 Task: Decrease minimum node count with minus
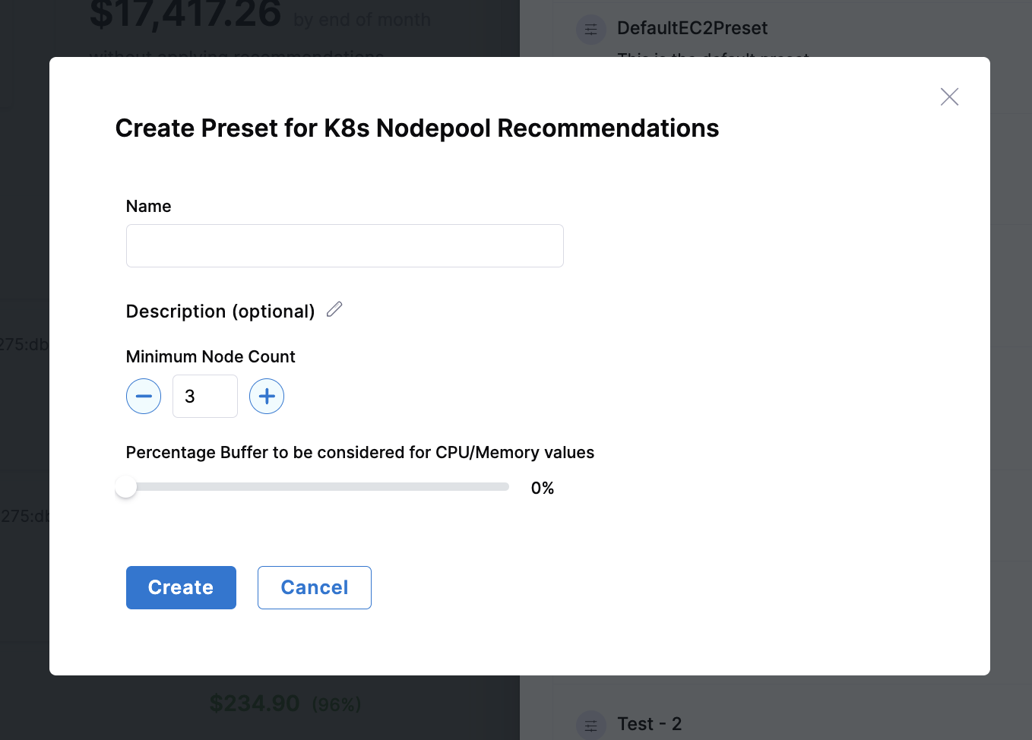[144, 396]
